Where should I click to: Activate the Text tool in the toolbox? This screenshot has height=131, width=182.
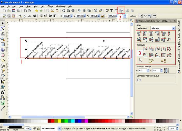(3, 92)
